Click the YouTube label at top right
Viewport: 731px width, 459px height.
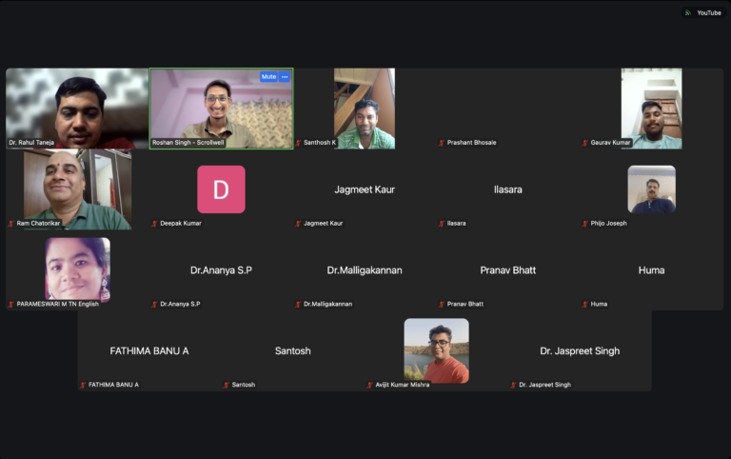[708, 12]
